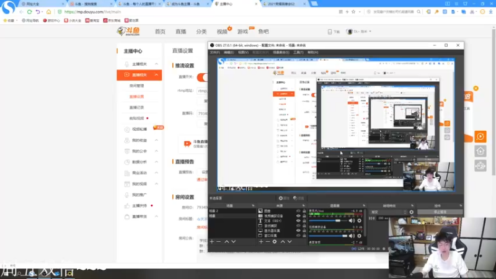The height and width of the screenshot is (279, 496).
Task: Add a new source in OBS Sources panel
Action: [x=261, y=242]
